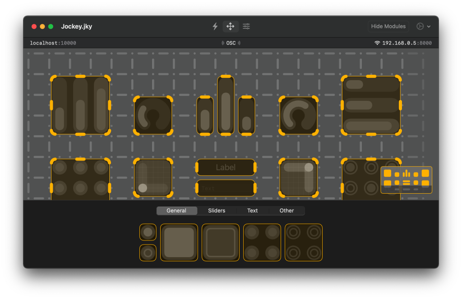Screen dimensions: 462x299
Task: Switch to the Sliders tab
Action: pos(217,211)
